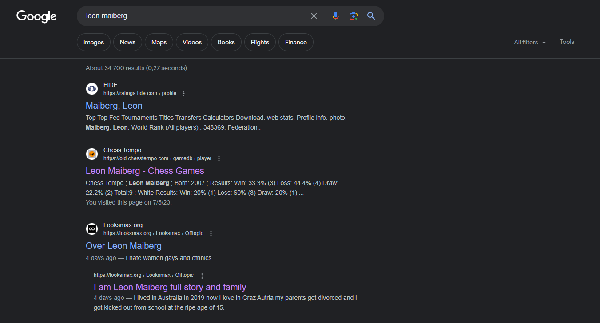Open Google Lens image search
This screenshot has width=600, height=323.
coord(354,16)
